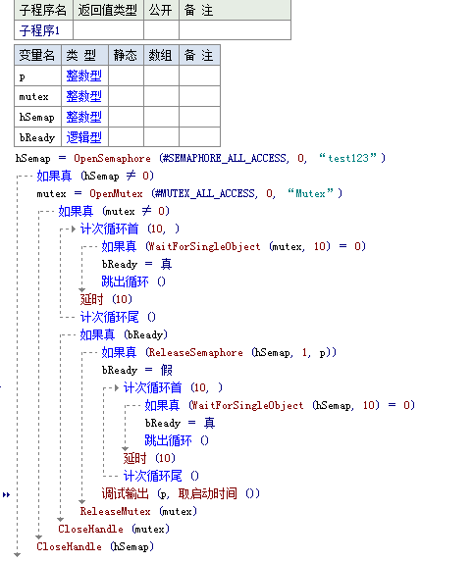Click the 整数型 type of variable p

coord(84,76)
